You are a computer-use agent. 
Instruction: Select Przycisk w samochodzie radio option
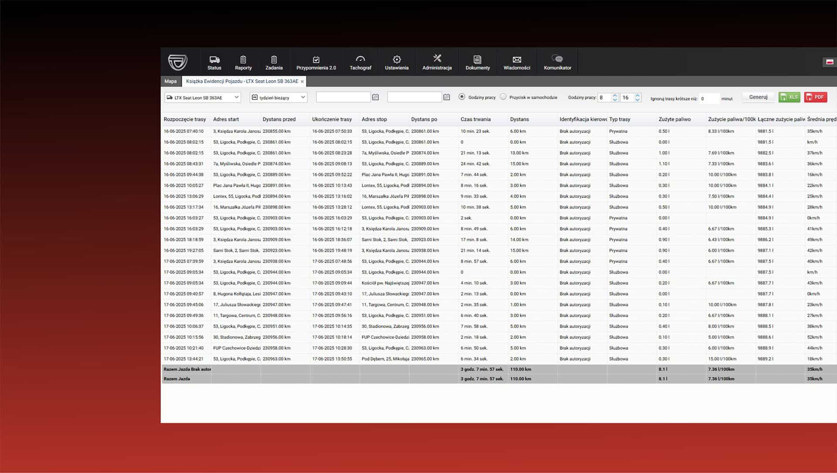(x=503, y=97)
